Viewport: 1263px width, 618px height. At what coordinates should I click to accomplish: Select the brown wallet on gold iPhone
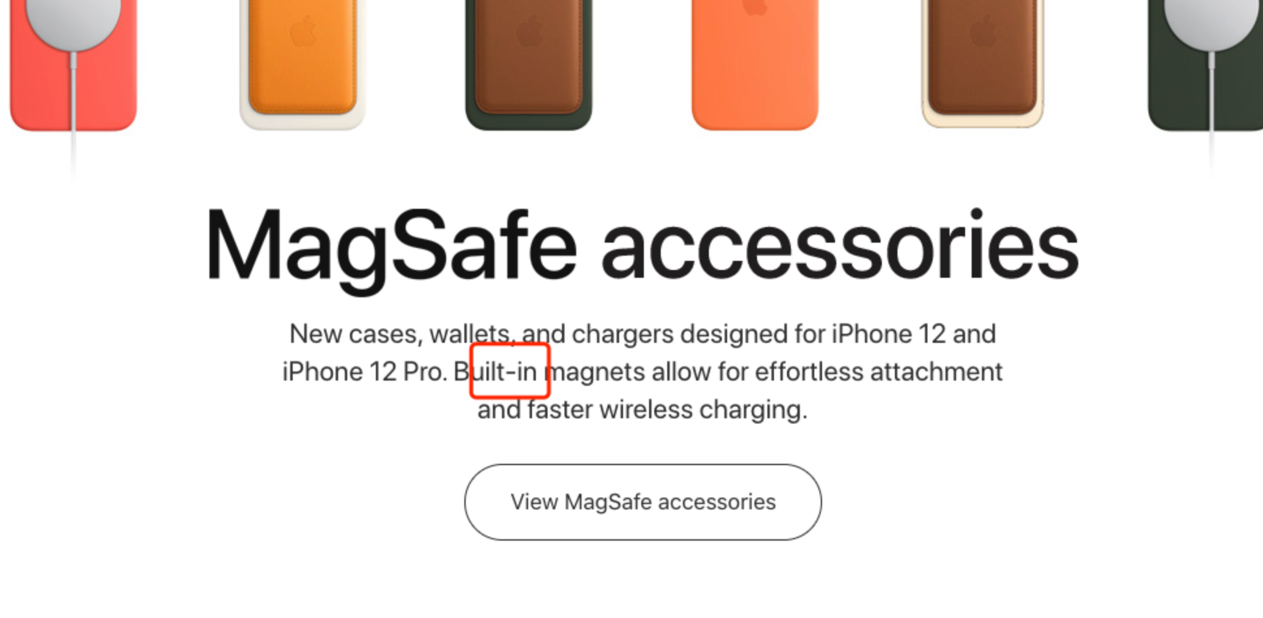pos(983,64)
